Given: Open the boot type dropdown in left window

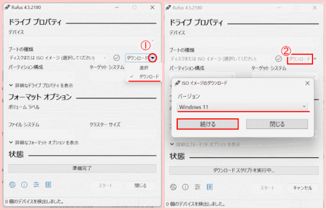Looking at the screenshot, I should point(58,58).
